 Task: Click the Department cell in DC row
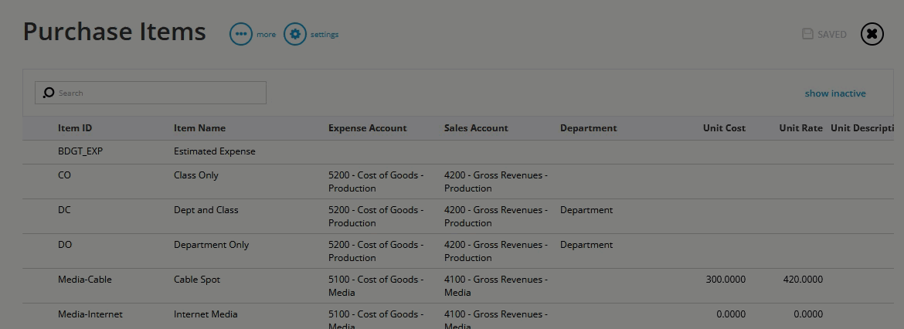pos(586,210)
